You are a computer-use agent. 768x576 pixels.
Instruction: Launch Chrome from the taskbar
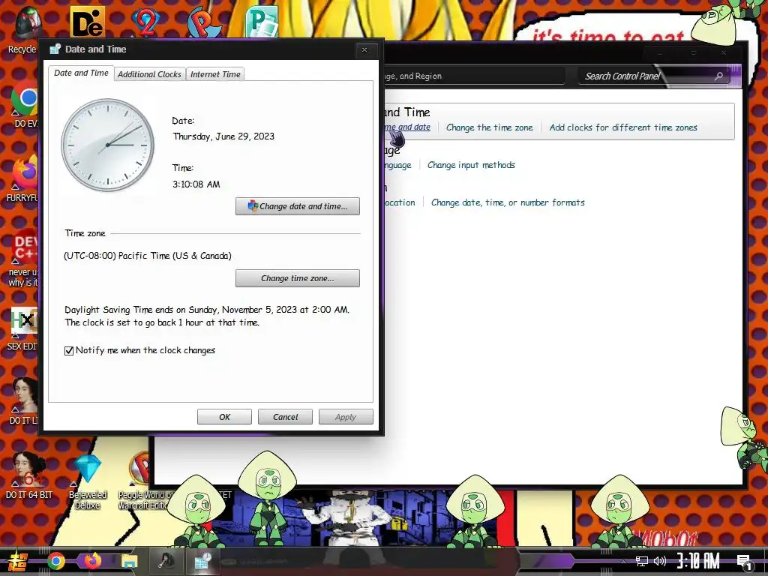point(55,561)
